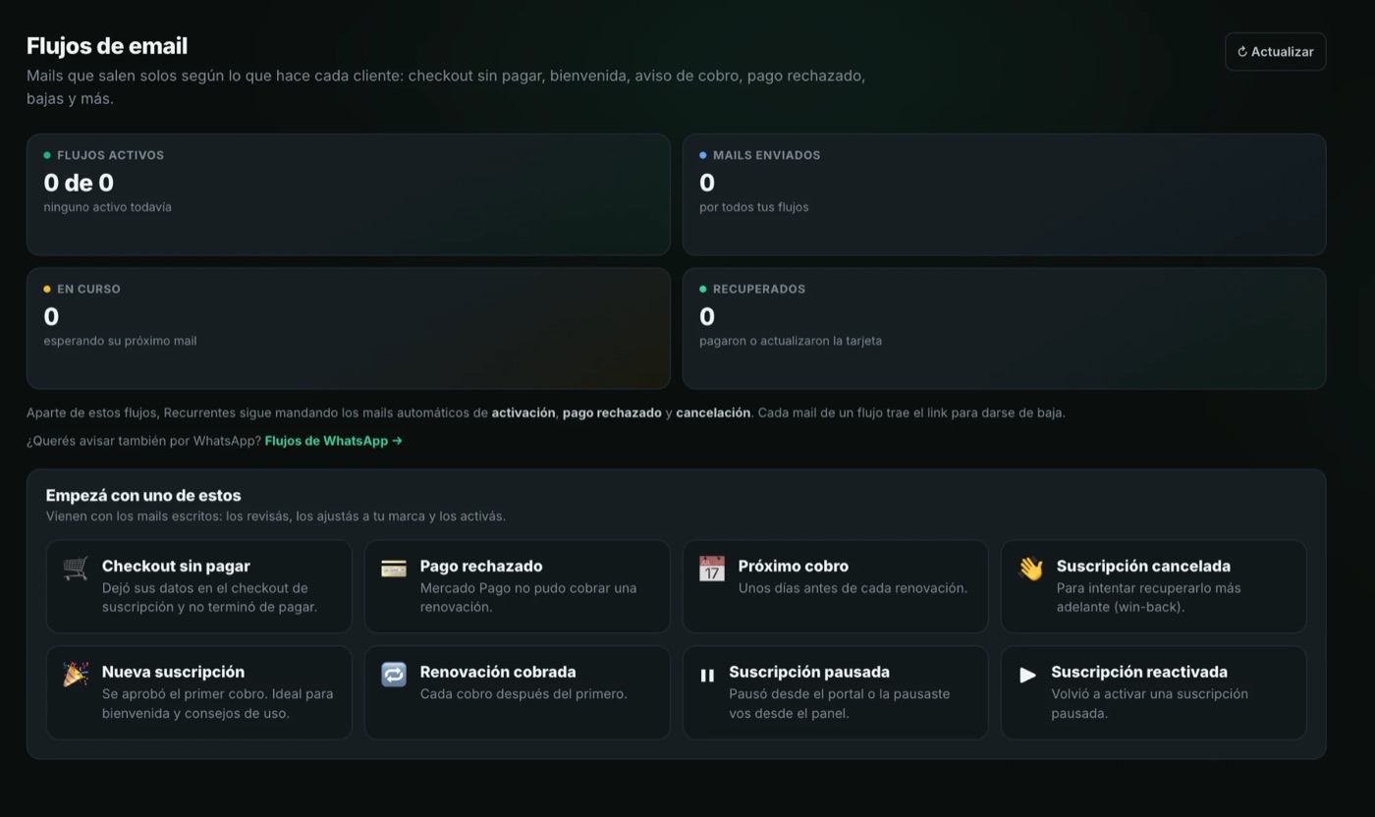Viewport: 1375px width, 817px height.
Task: Click the repeat arrows icon on Renovación cobrada
Action: click(x=394, y=675)
